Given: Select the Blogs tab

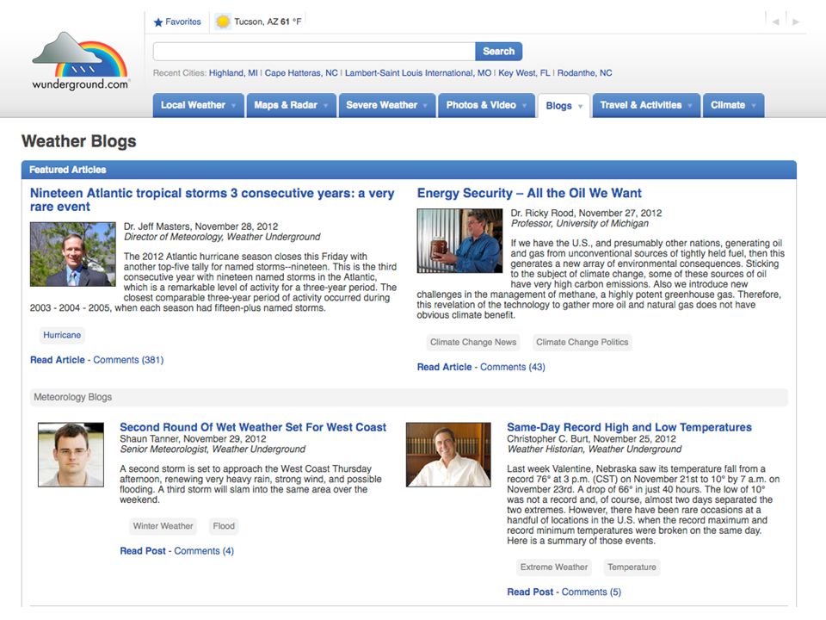Looking at the screenshot, I should [563, 106].
